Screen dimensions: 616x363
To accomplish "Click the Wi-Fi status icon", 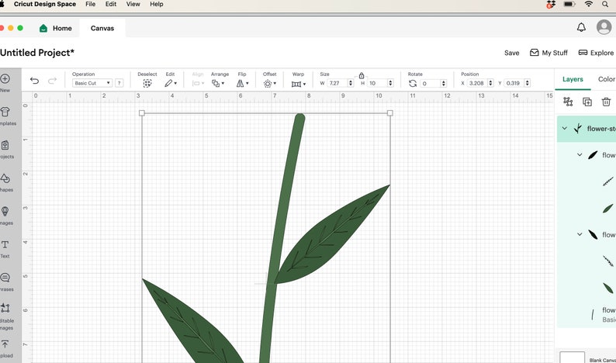I will tap(589, 5).
